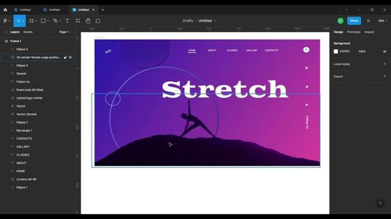The image size is (391, 219).
Task: Add a local style with plus
Action: tap(384, 64)
